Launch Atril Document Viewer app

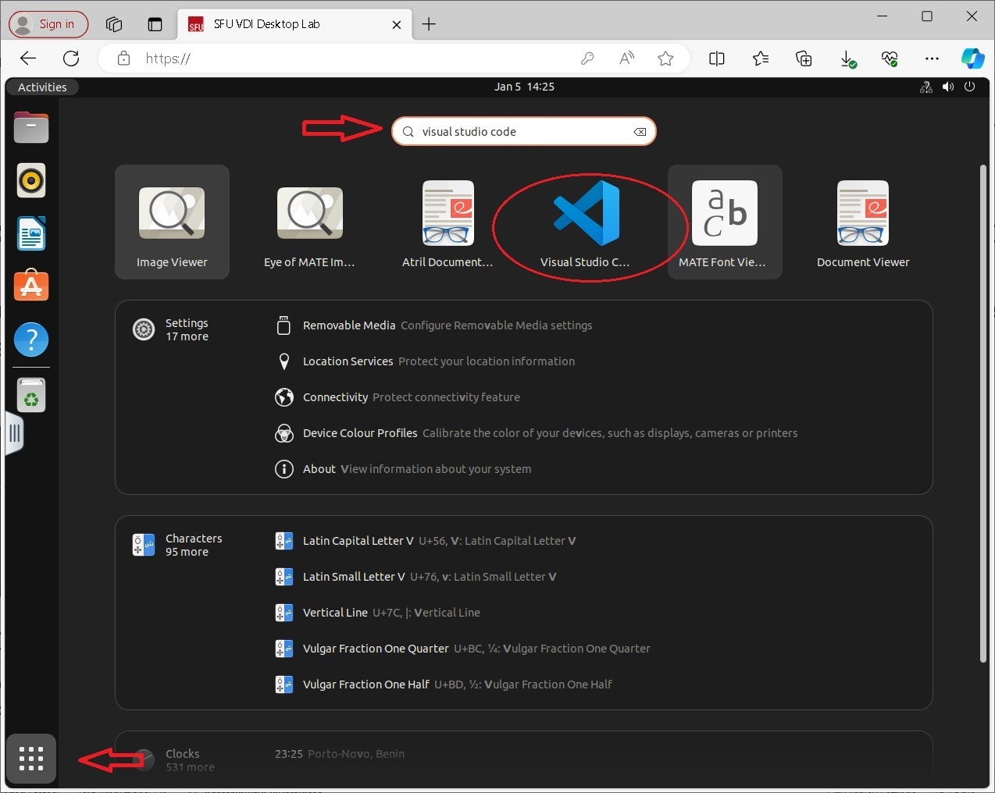[x=448, y=222]
